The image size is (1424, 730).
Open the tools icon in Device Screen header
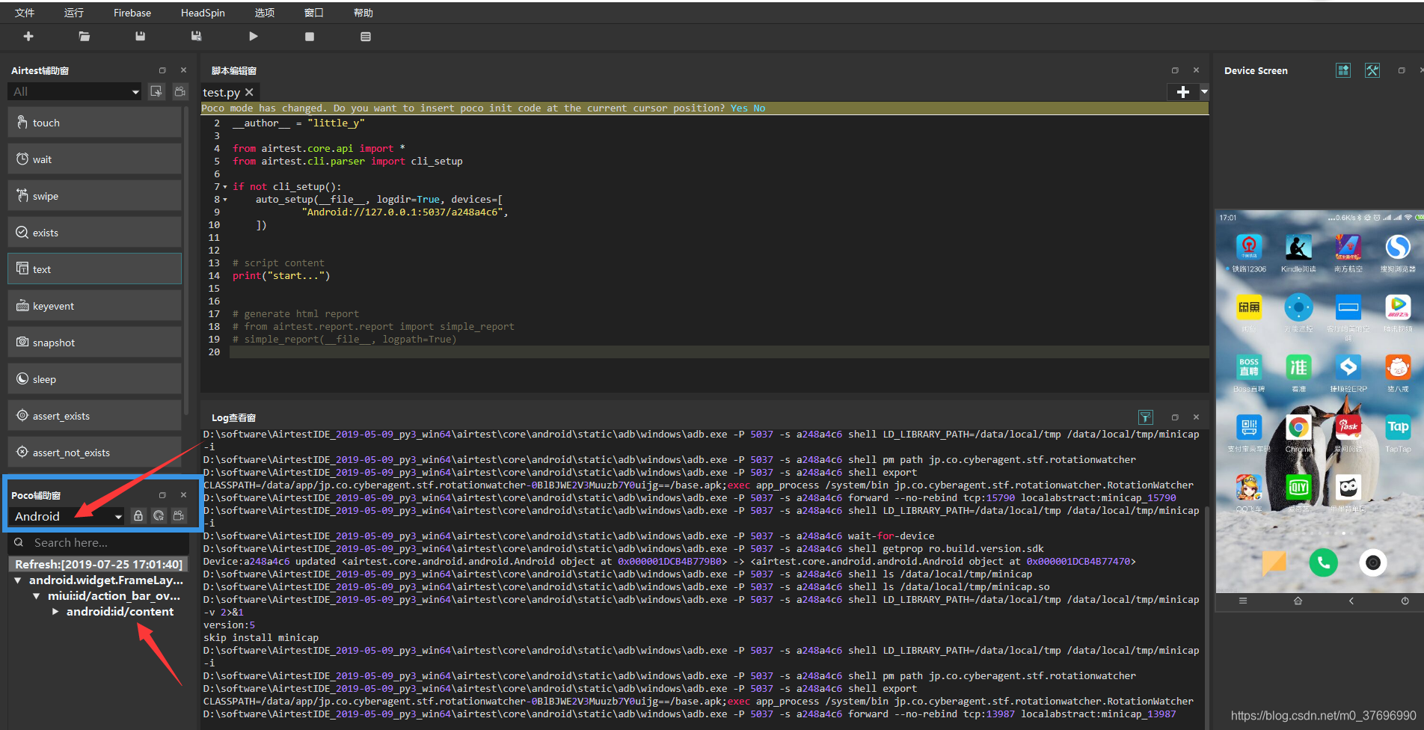pyautogui.click(x=1372, y=70)
